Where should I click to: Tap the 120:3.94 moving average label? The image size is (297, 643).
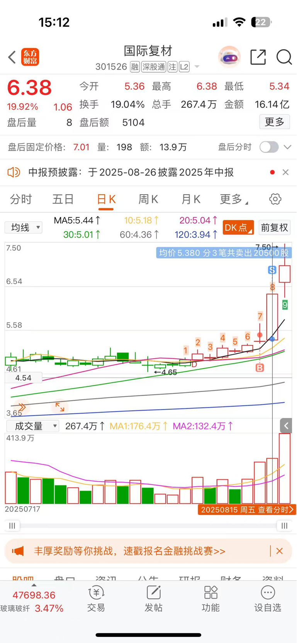[197, 234]
